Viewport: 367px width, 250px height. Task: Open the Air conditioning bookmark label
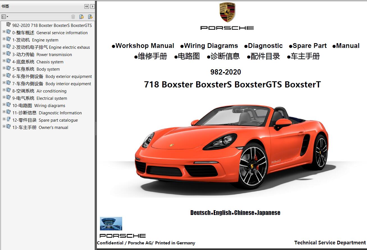(x=39, y=91)
